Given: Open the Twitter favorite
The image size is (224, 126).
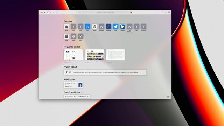Looking at the screenshot, I should [115, 27].
